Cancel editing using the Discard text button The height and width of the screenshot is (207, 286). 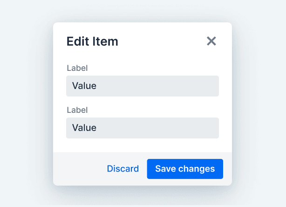(123, 169)
